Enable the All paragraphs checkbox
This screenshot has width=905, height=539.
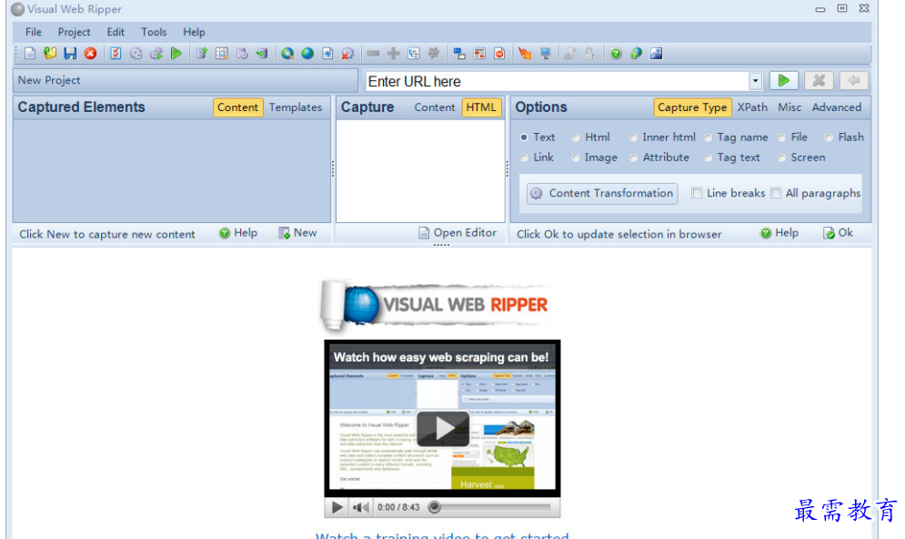coord(776,193)
